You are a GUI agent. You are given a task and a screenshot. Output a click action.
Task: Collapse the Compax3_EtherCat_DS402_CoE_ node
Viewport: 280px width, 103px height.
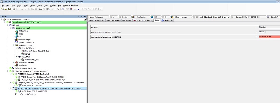tap(11, 83)
